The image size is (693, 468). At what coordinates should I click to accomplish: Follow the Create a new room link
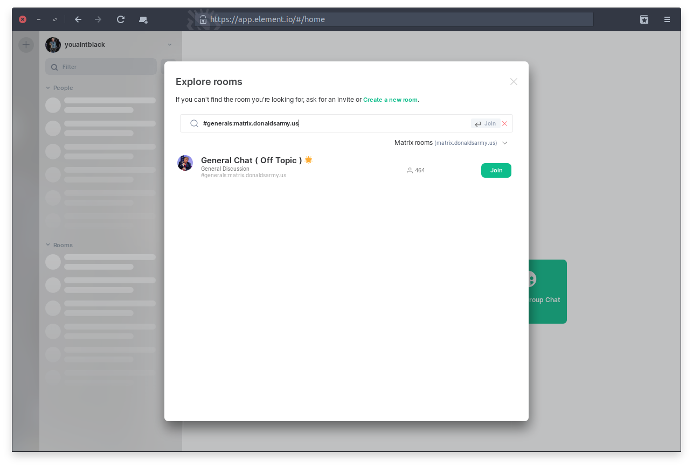(390, 100)
